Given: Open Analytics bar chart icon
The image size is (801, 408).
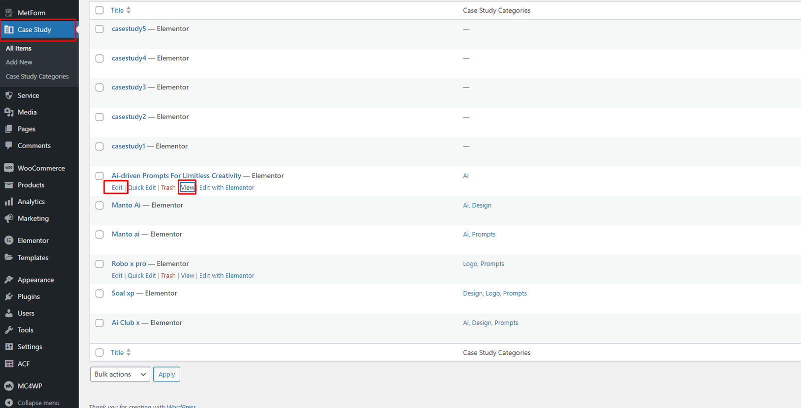Looking at the screenshot, I should (x=9, y=201).
